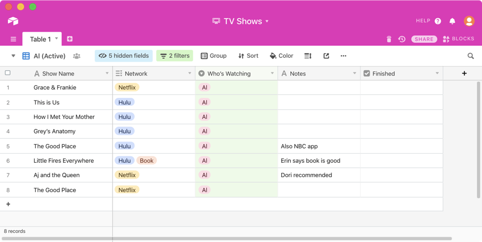Click the Also NBC app notes cell
This screenshot has height=242, width=482.
pyautogui.click(x=319, y=146)
